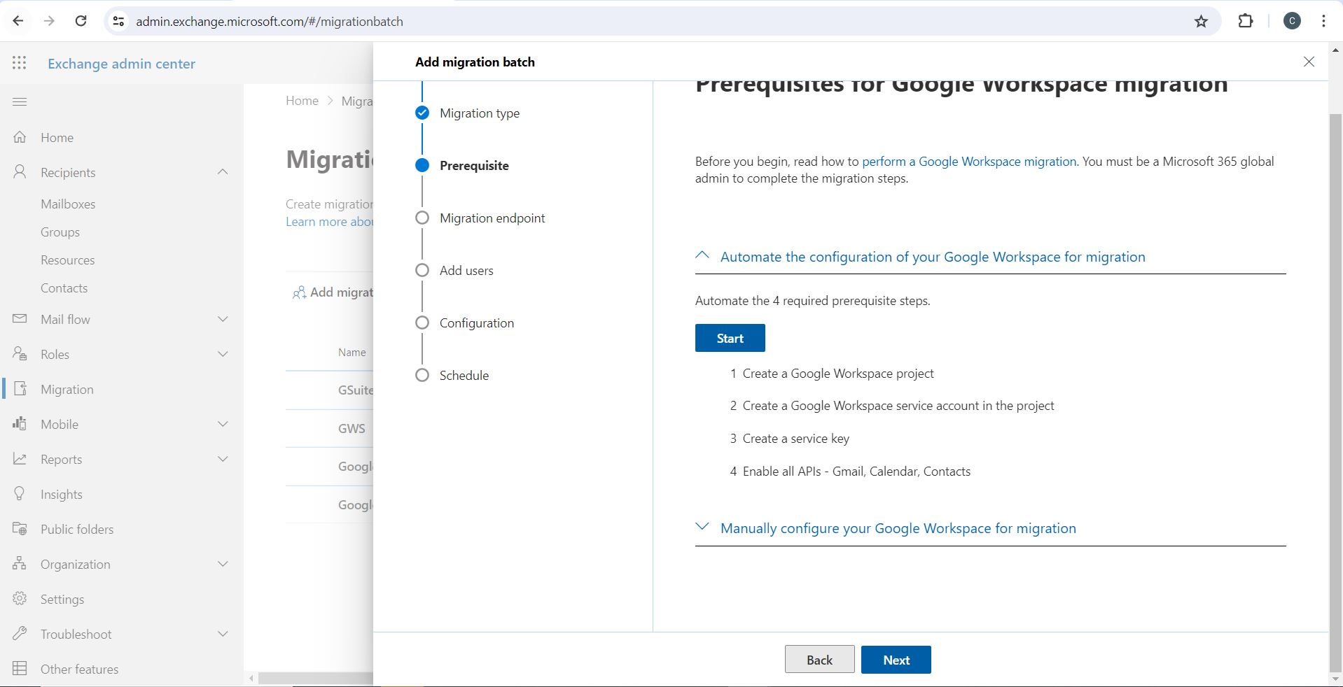
Task: Click the Settings gear icon in sidebar
Action: point(20,599)
